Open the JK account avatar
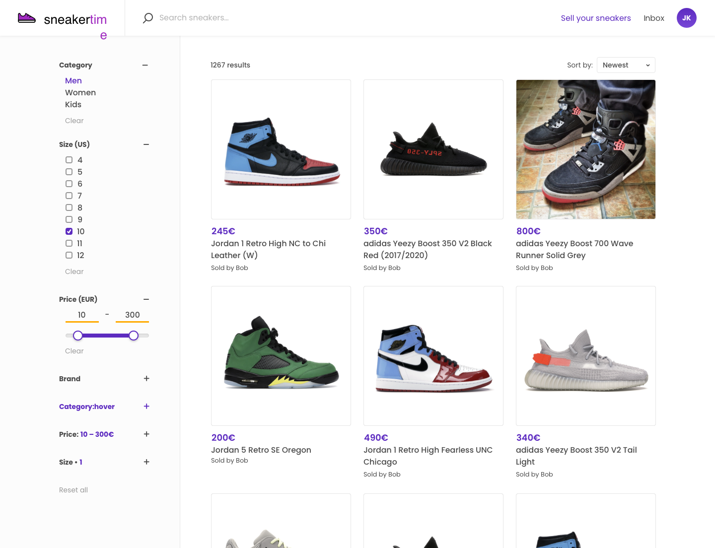The width and height of the screenshot is (715, 548). [x=687, y=18]
